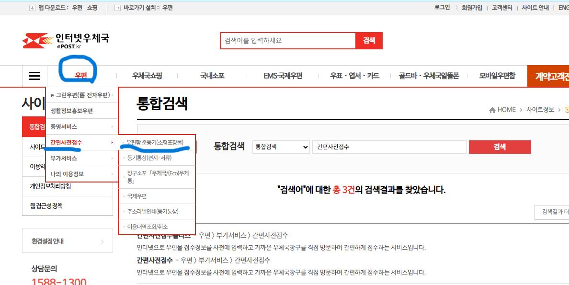The height and width of the screenshot is (285, 569).
Task: Open the 계약고객전용 orange tab
Action: coord(548,76)
